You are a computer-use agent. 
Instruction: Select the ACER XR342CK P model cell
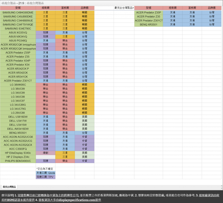18,69
